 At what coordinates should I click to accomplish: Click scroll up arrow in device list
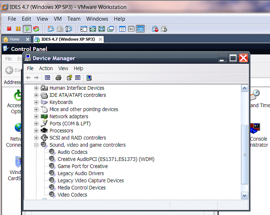pos(244,88)
